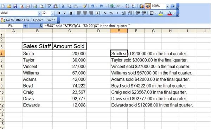This screenshot has height=130, width=211.
Task: Select the cell containing Edwards
Action: (37, 105)
